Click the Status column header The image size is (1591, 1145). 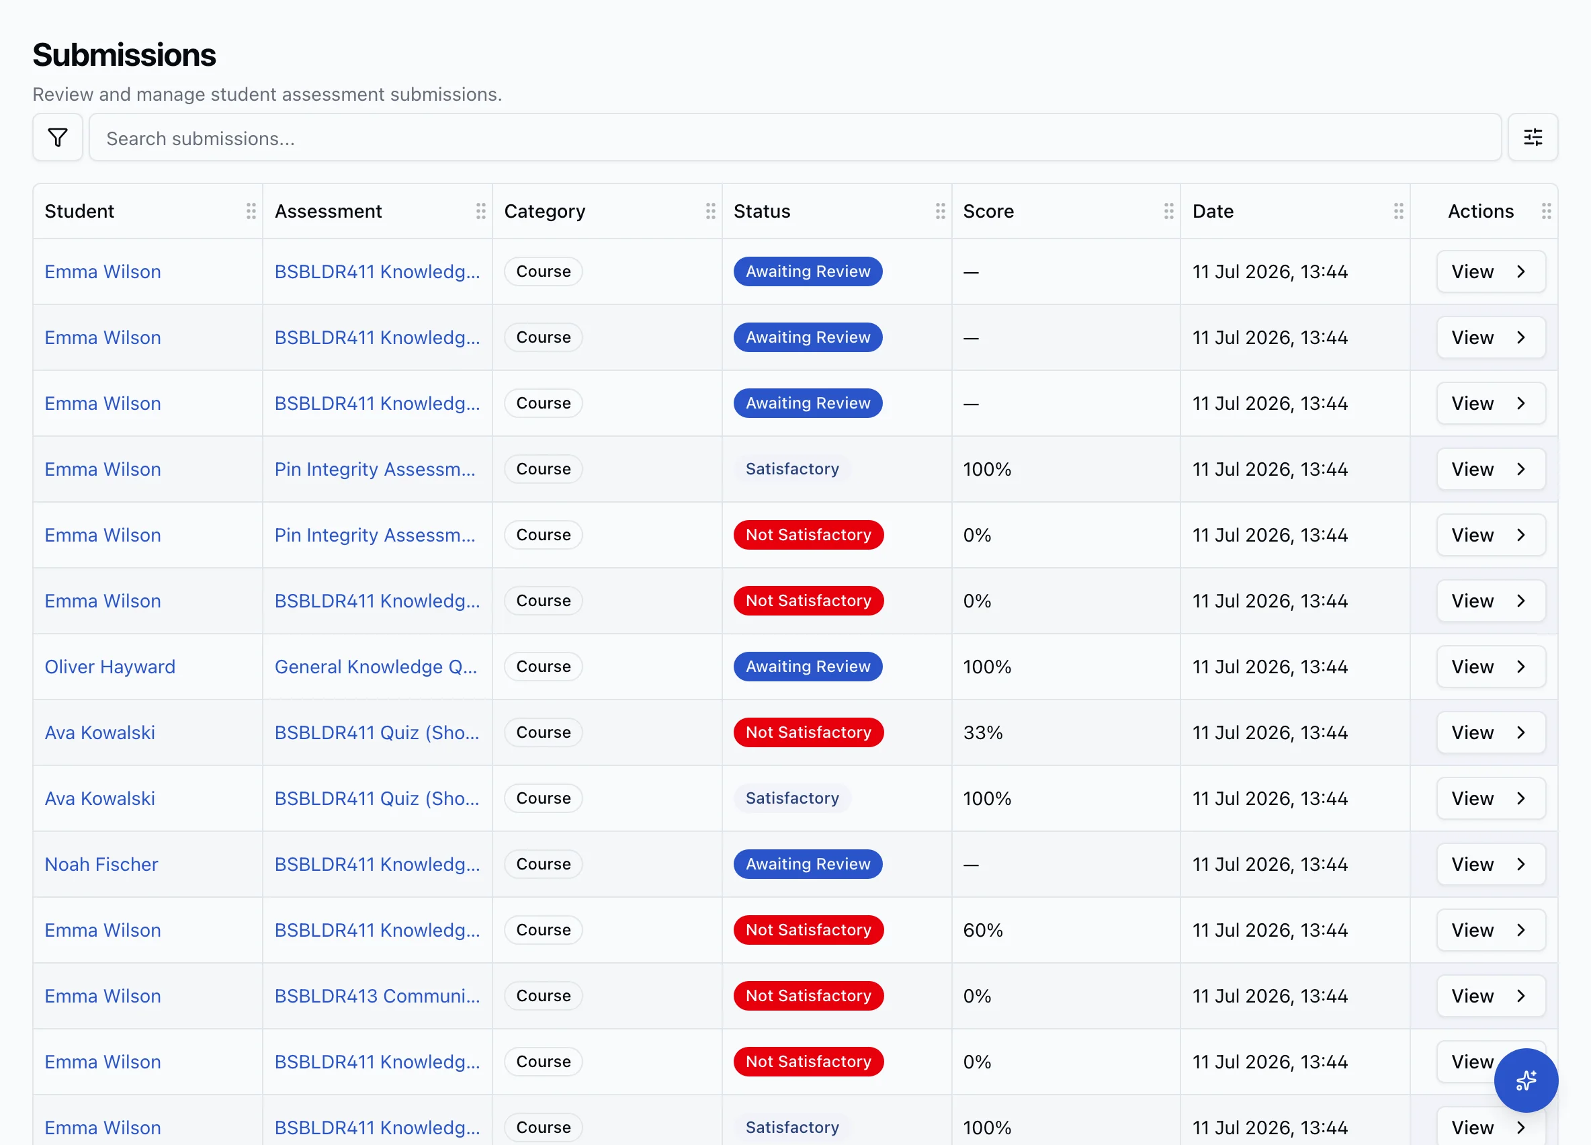click(762, 211)
